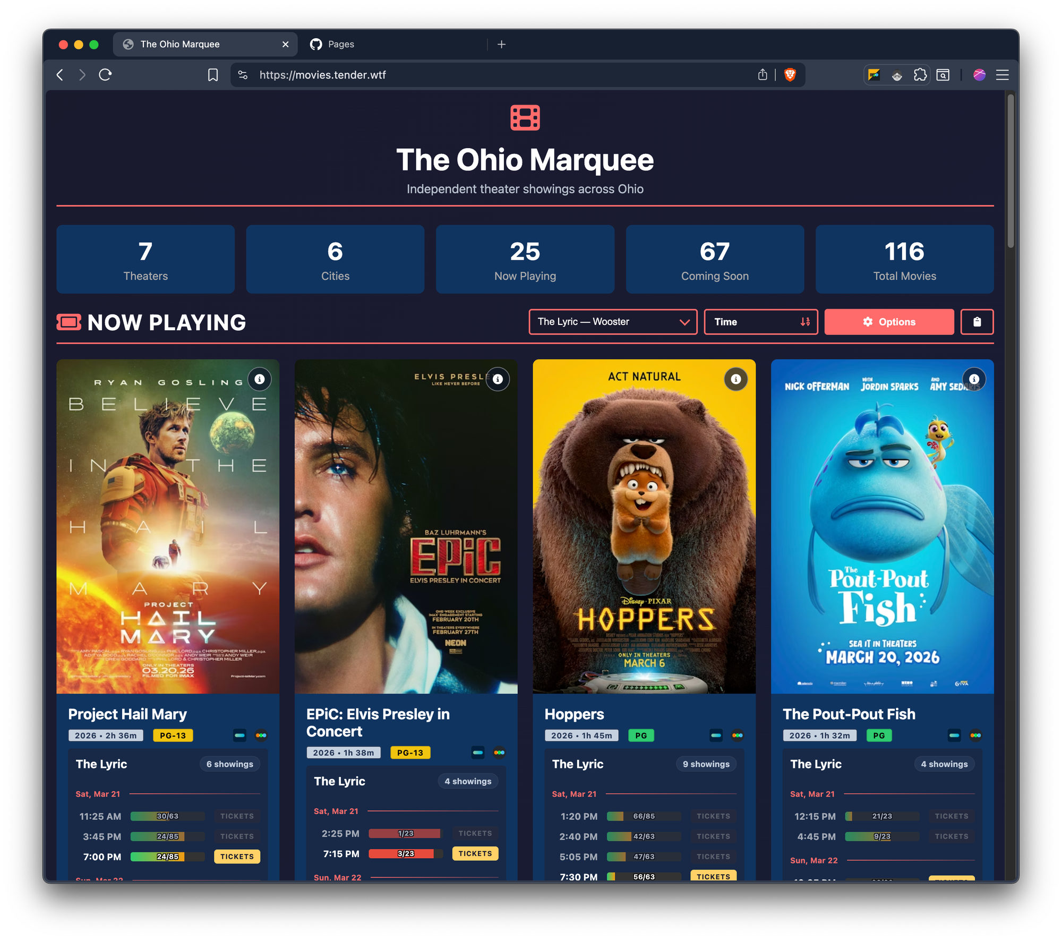The height and width of the screenshot is (940, 1062).
Task: Open info icon on Project Hail Mary poster
Action: tap(259, 379)
